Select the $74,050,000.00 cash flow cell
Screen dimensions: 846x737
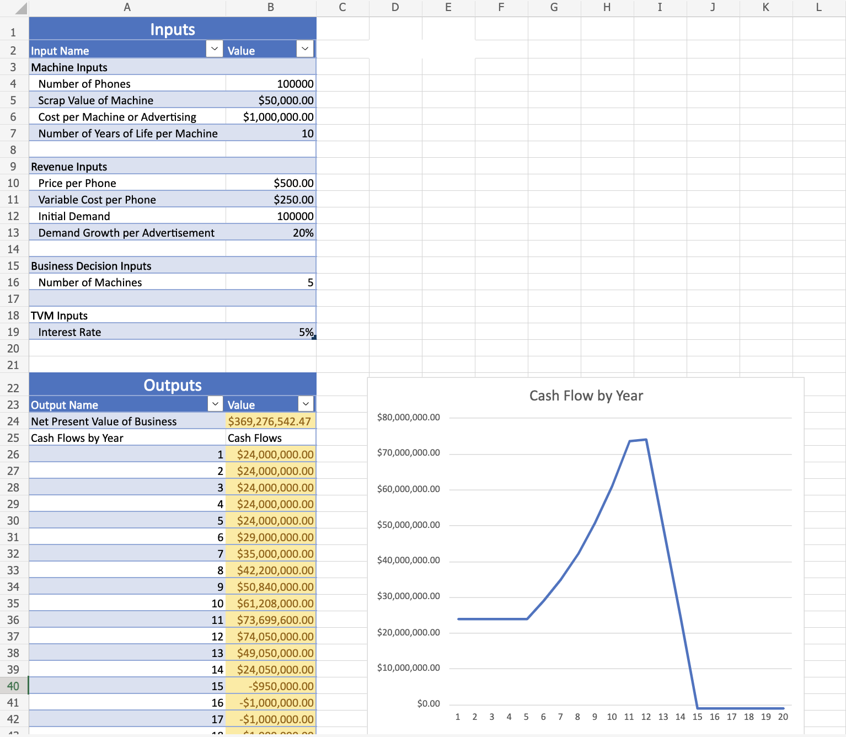click(271, 636)
